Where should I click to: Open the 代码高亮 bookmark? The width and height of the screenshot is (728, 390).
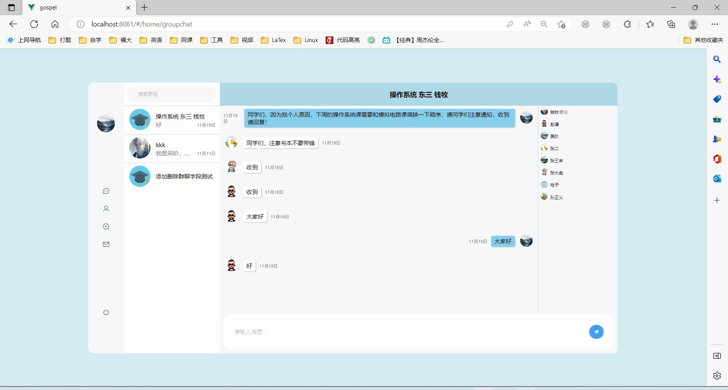(x=343, y=40)
